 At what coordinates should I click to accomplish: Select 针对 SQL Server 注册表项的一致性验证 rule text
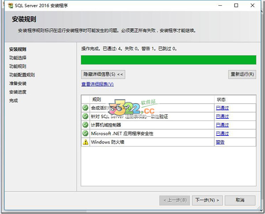(129, 116)
